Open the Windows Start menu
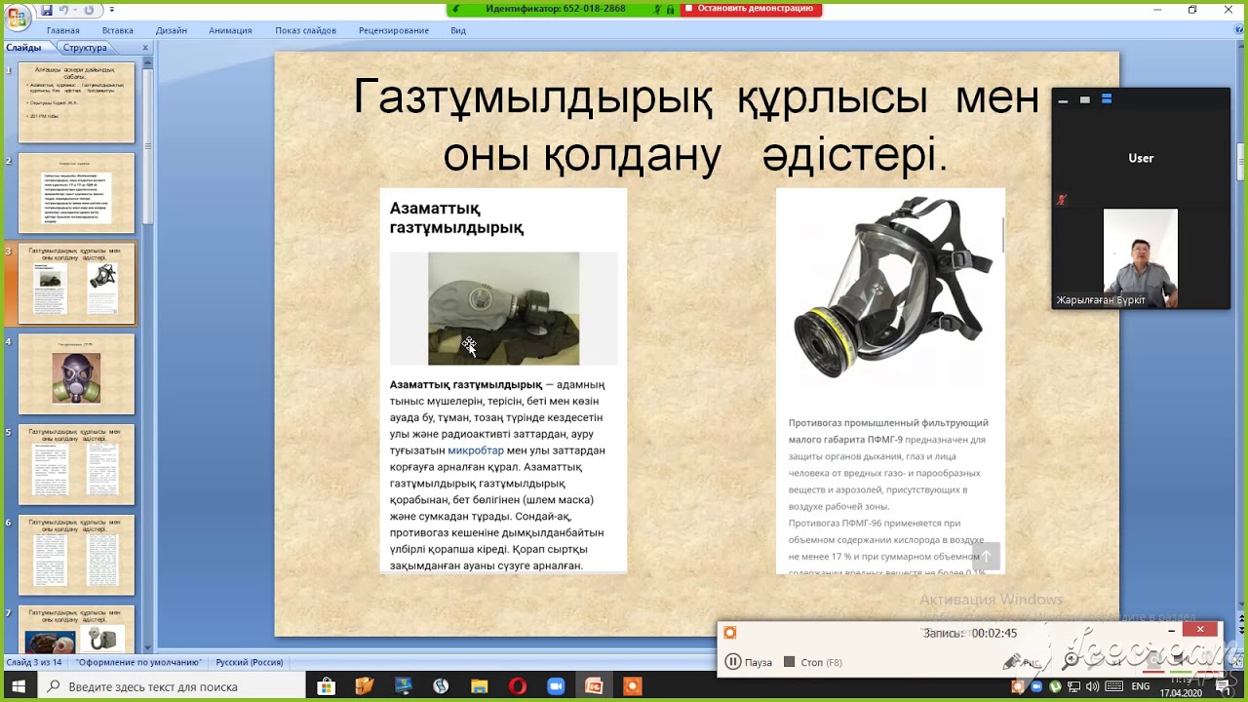Screen dimensions: 1248x702 [x=19, y=686]
